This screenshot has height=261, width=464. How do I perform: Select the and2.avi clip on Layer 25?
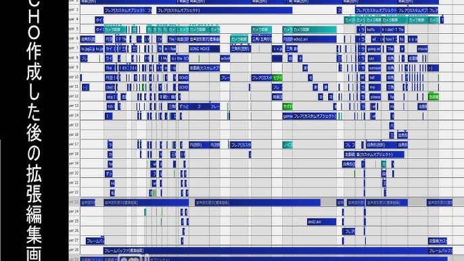321,222
